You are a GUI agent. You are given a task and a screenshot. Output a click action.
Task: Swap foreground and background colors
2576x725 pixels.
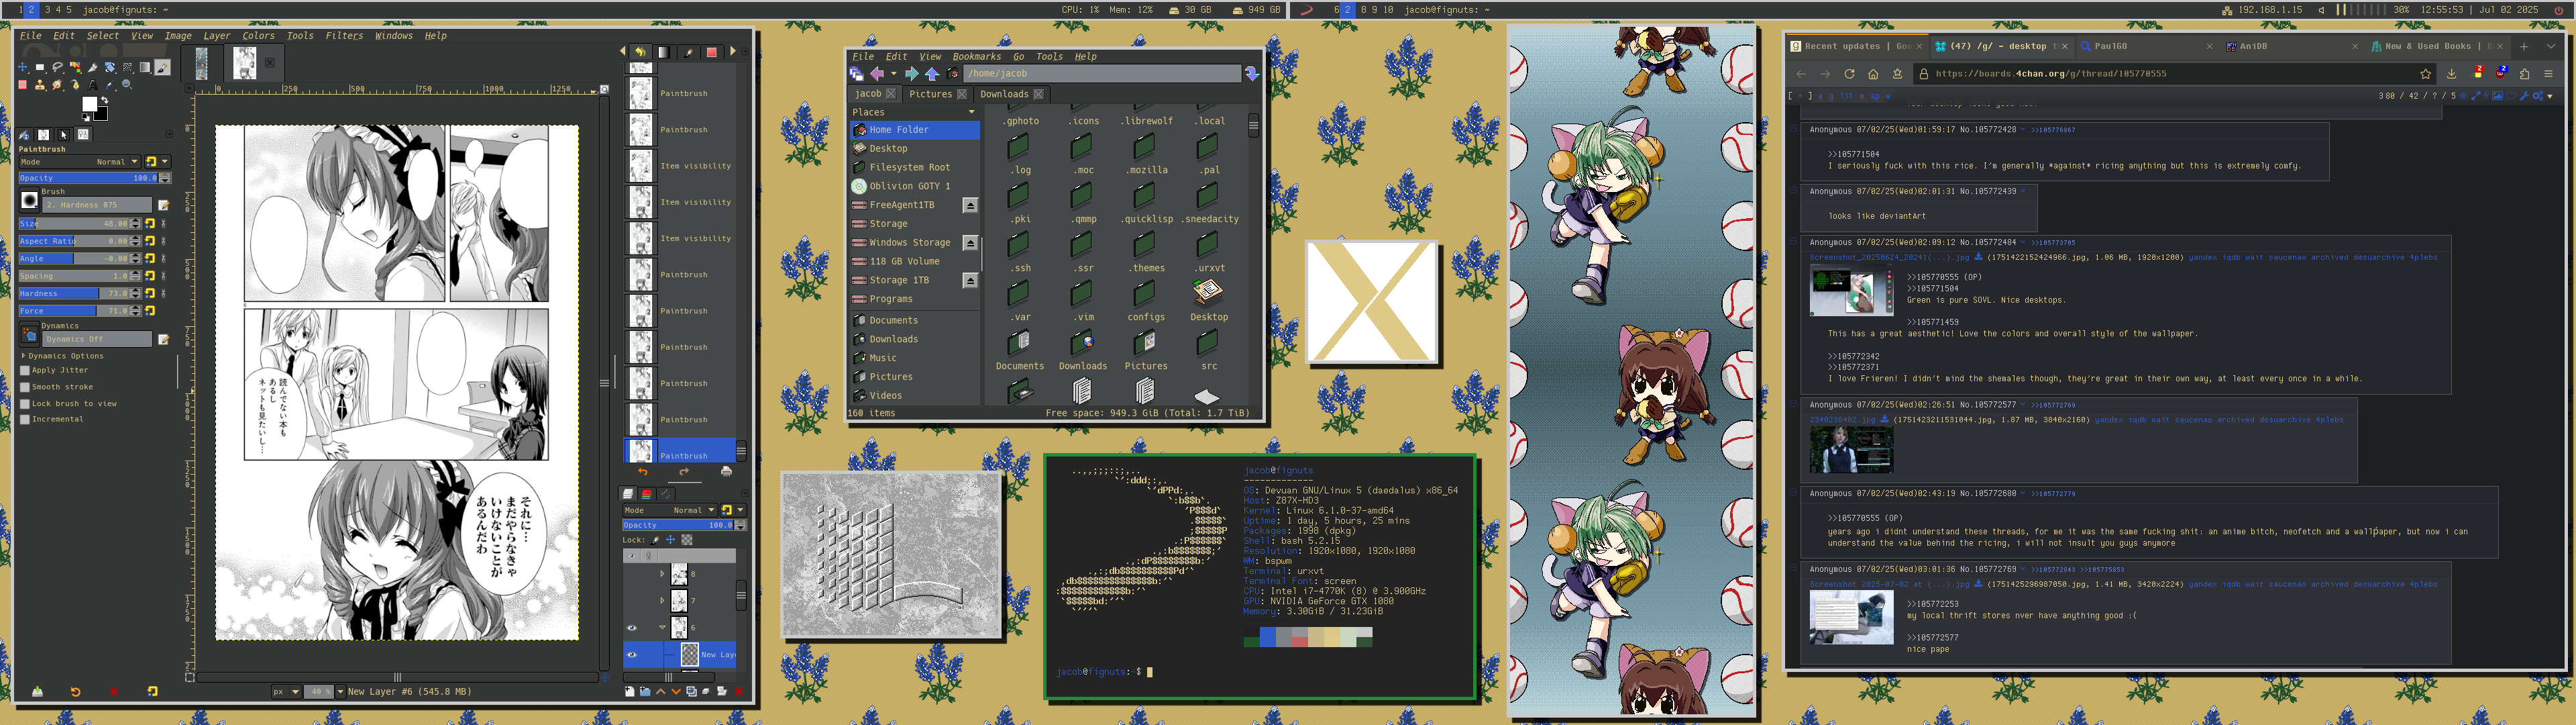[105, 100]
